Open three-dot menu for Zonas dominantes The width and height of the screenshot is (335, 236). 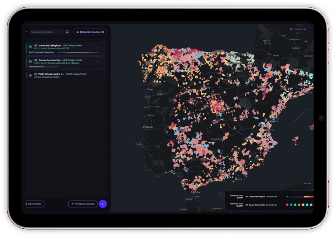98,61
